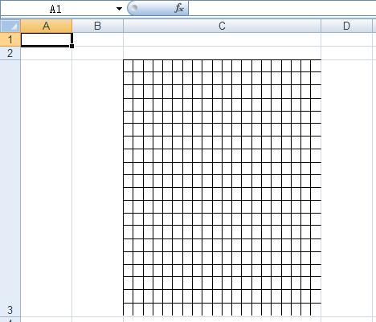Select column D header
Viewport: 376px width, 322px height.
346,26
